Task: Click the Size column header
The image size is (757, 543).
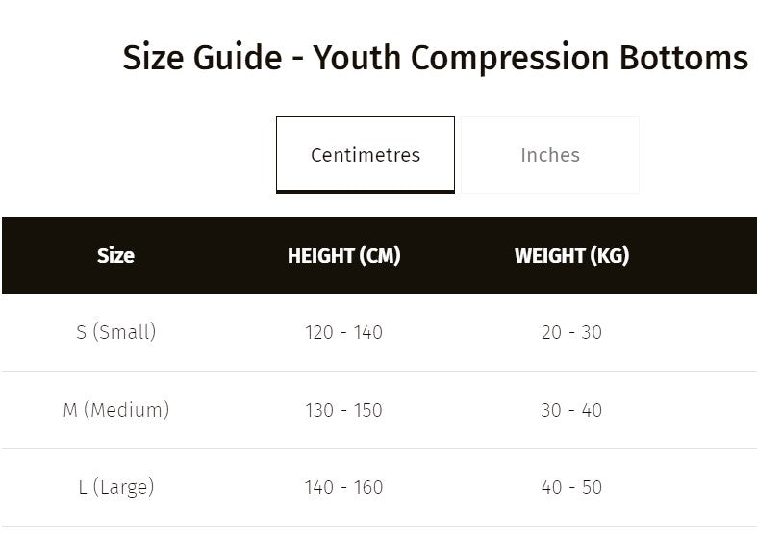Action: [115, 255]
